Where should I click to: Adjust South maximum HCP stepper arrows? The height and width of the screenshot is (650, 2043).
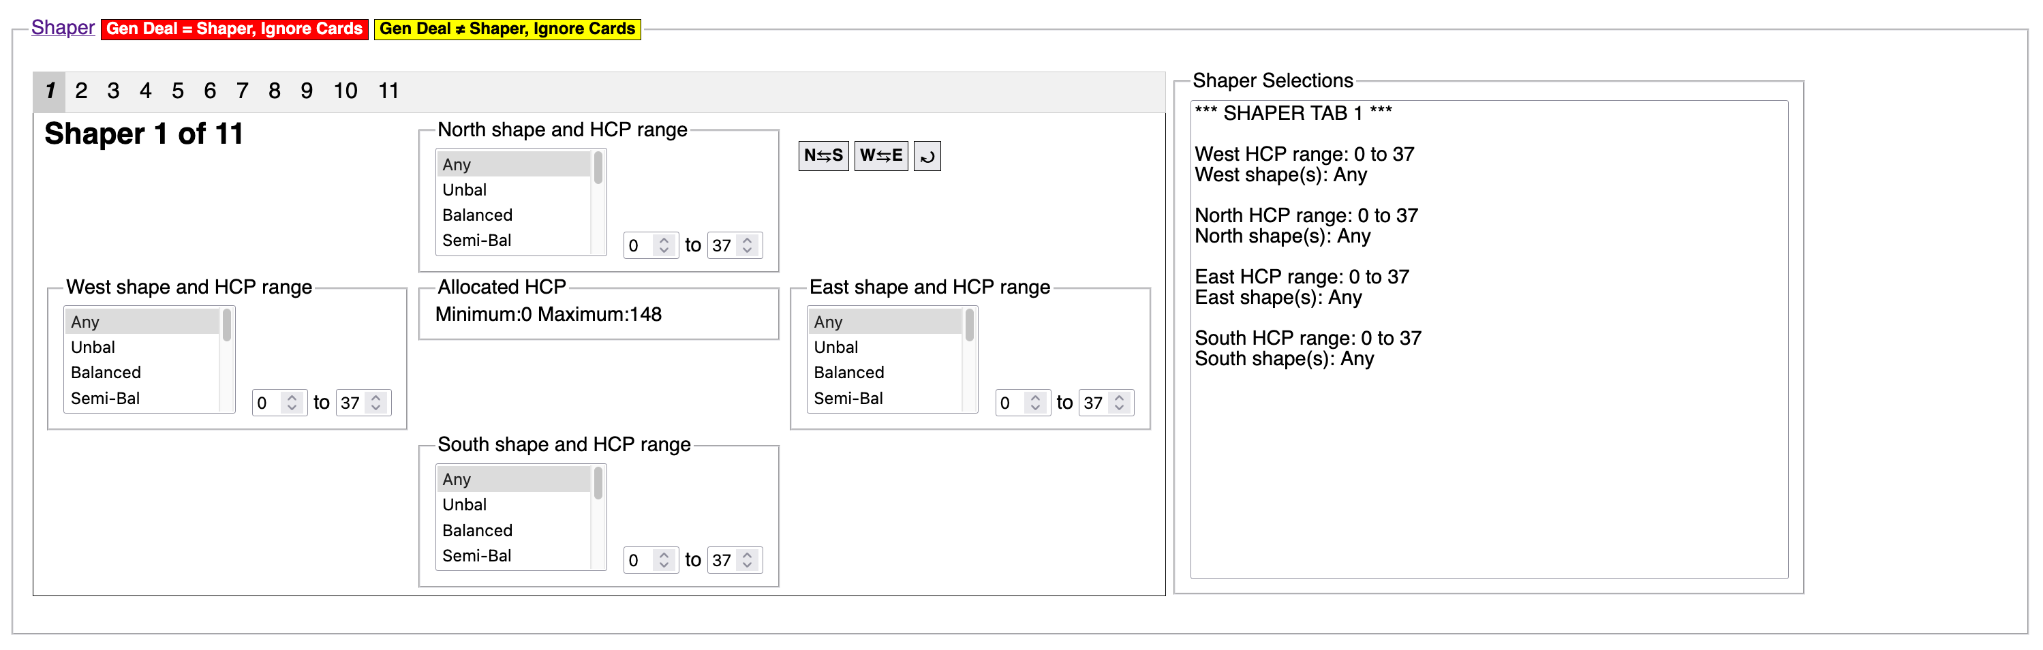pos(747,561)
